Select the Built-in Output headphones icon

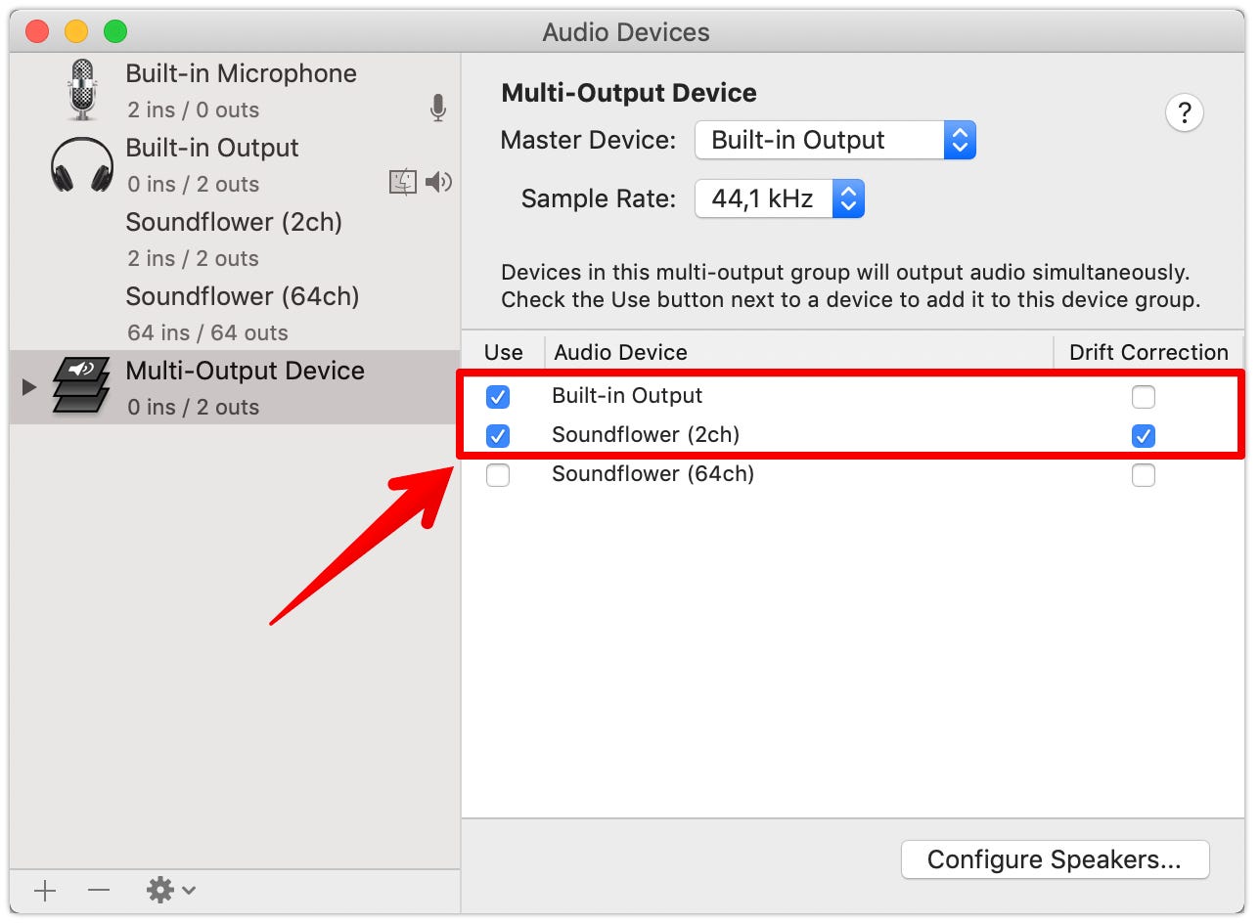point(82,164)
